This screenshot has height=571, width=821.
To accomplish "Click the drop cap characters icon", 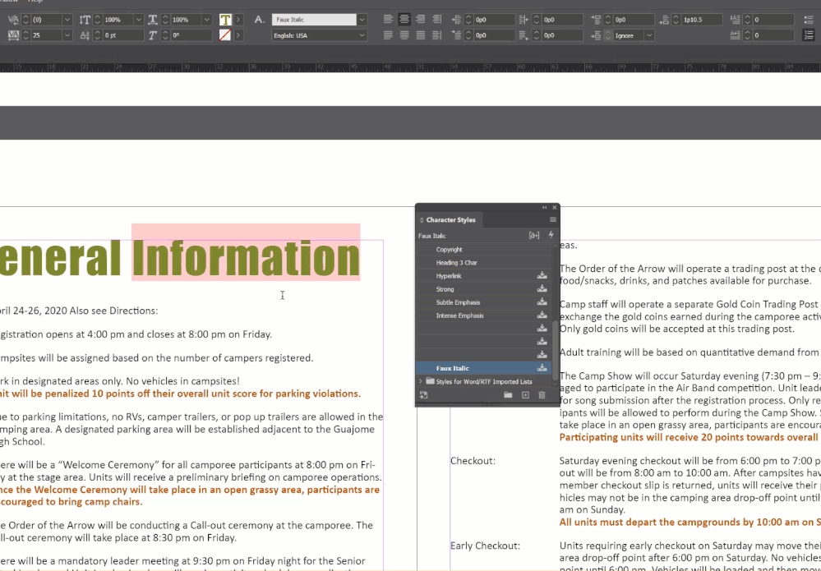I will [736, 35].
